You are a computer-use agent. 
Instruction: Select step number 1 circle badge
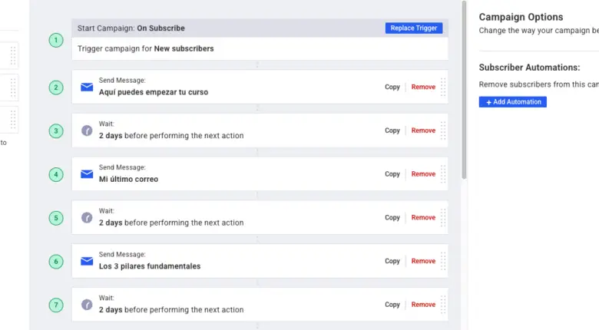coord(56,40)
